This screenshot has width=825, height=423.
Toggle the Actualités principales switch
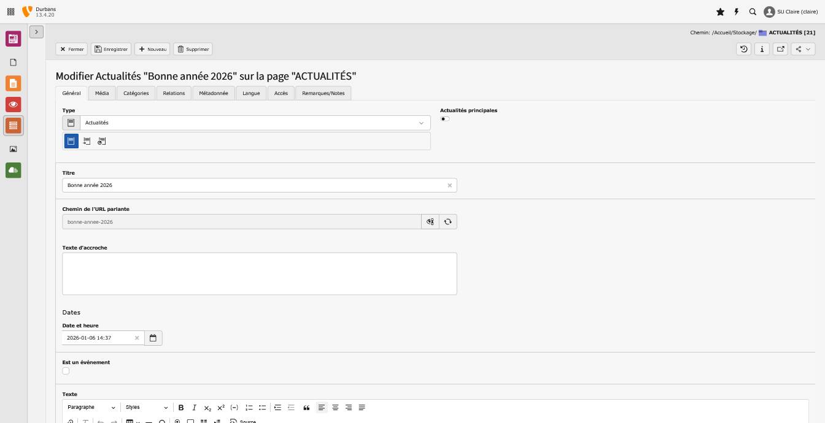pos(445,119)
